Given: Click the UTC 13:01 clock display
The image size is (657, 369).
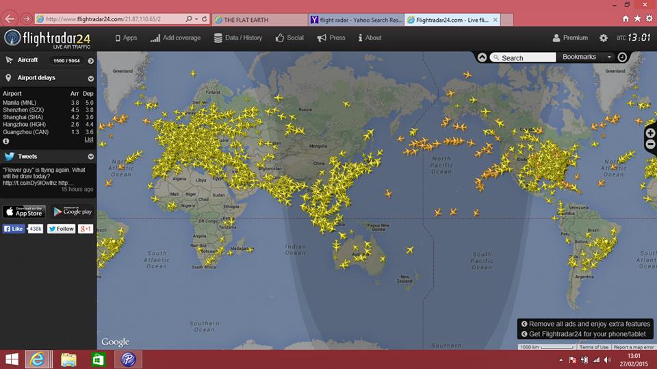Looking at the screenshot, I should click(x=634, y=38).
